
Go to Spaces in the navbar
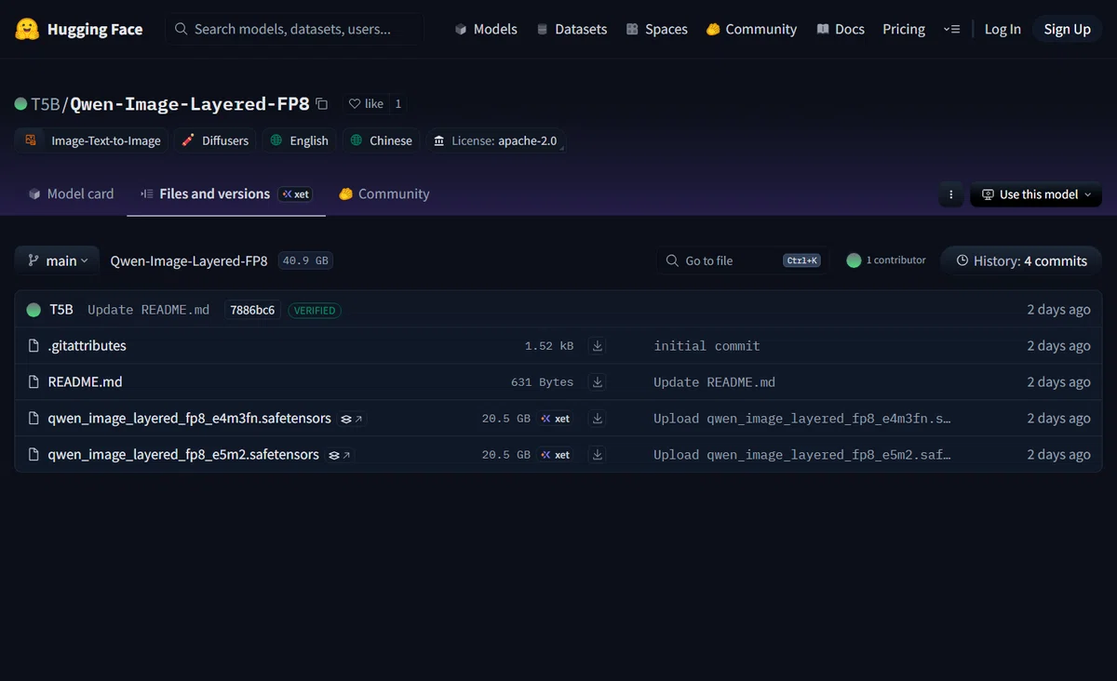657,29
